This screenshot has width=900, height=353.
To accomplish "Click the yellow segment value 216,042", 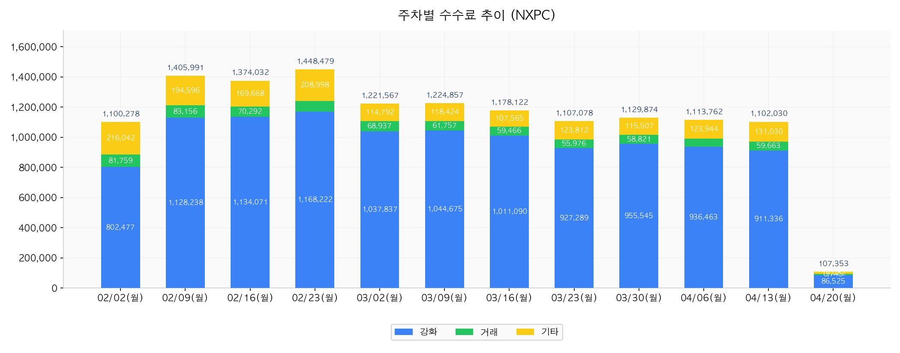I will [121, 138].
